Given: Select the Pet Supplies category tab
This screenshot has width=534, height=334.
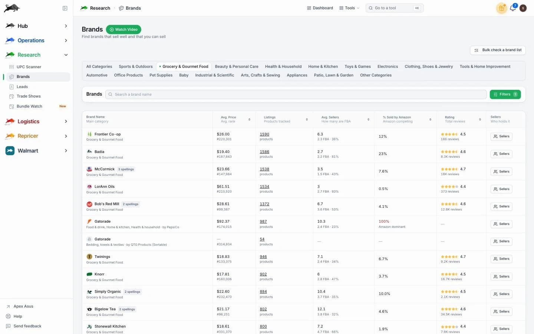Looking at the screenshot, I should click(161, 75).
